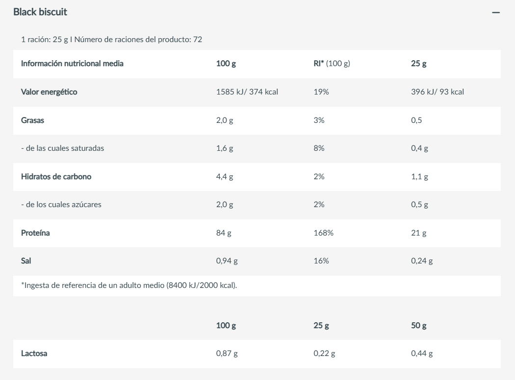Click the de los cuales azúcares label
This screenshot has height=380, width=515.
tap(61, 205)
